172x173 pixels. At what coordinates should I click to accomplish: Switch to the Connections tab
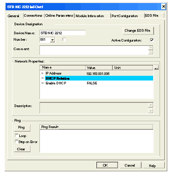[33, 15]
